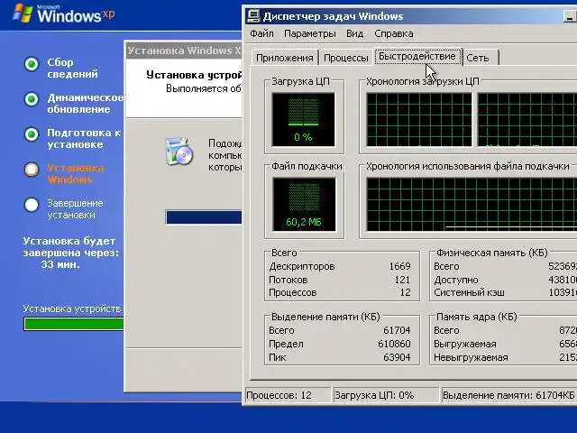Click the Потоков value 121
577x433 pixels.
[x=402, y=280]
